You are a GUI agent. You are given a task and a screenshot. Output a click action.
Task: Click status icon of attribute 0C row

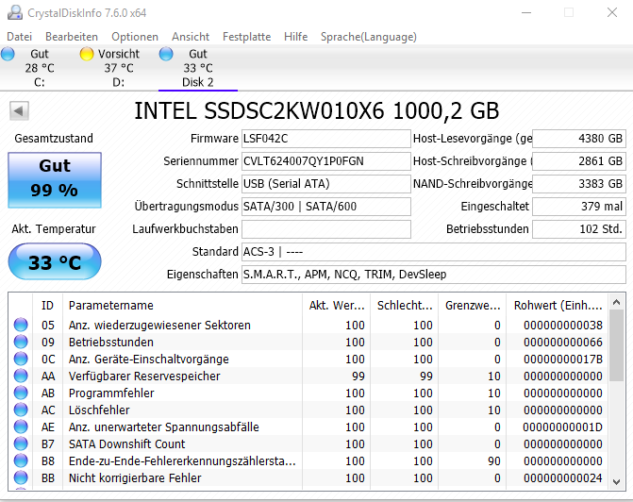[21, 359]
